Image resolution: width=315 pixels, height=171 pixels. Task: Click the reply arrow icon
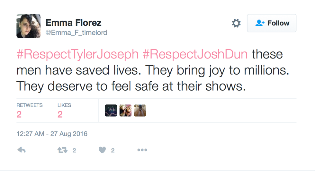pyautogui.click(x=22, y=150)
